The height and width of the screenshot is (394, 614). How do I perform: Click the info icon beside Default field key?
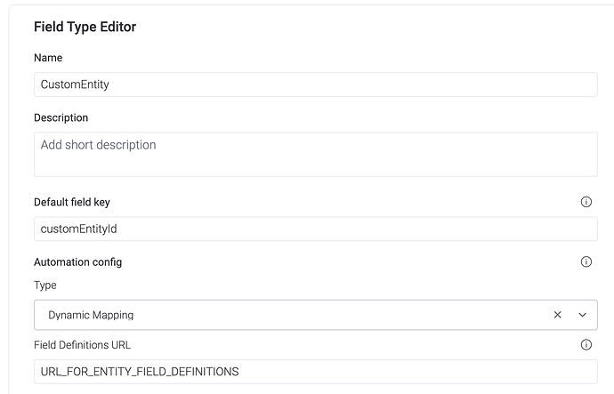[x=586, y=202]
